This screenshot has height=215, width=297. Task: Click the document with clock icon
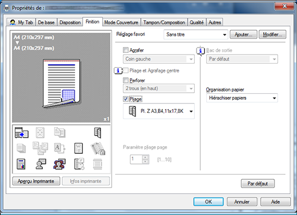click(x=79, y=164)
